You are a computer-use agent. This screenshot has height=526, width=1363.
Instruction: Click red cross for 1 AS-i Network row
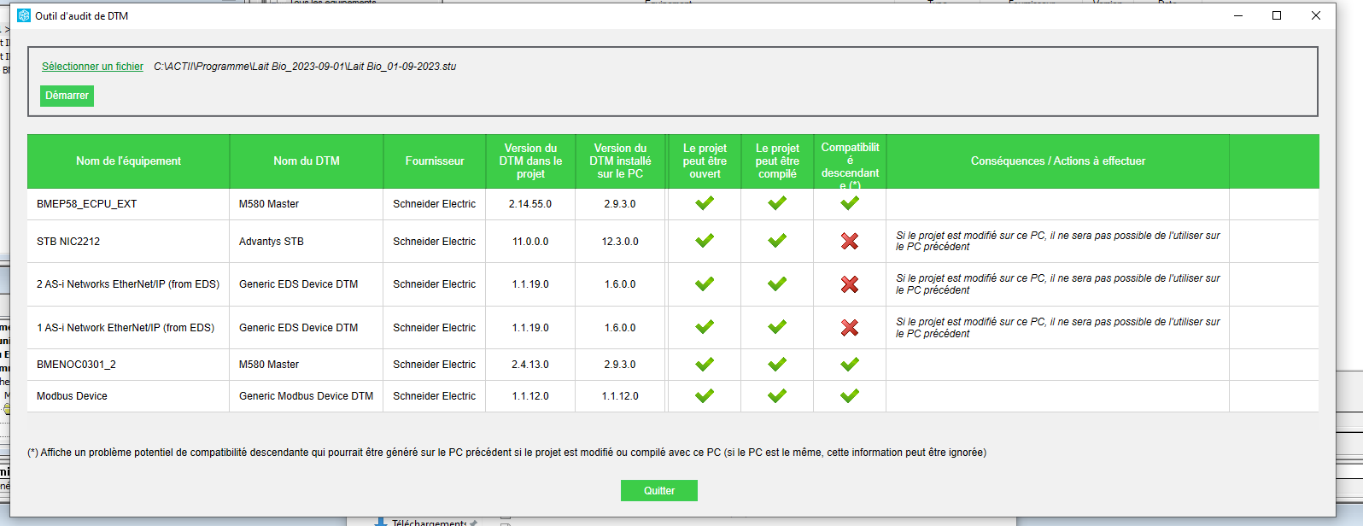tap(849, 328)
